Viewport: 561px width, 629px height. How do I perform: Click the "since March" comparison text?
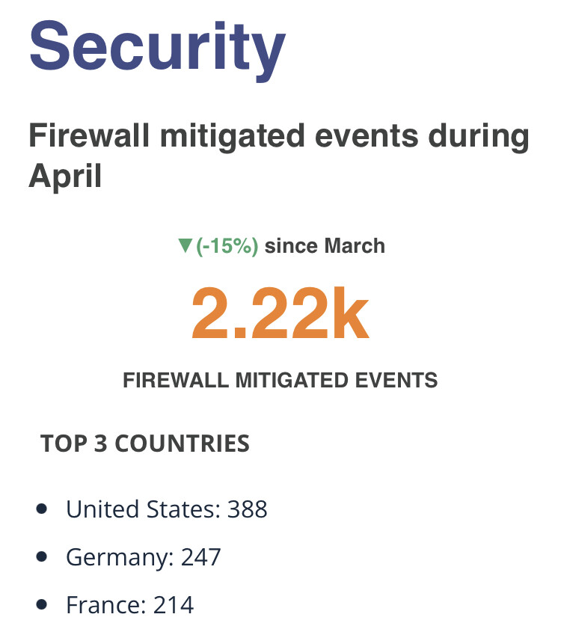point(325,246)
